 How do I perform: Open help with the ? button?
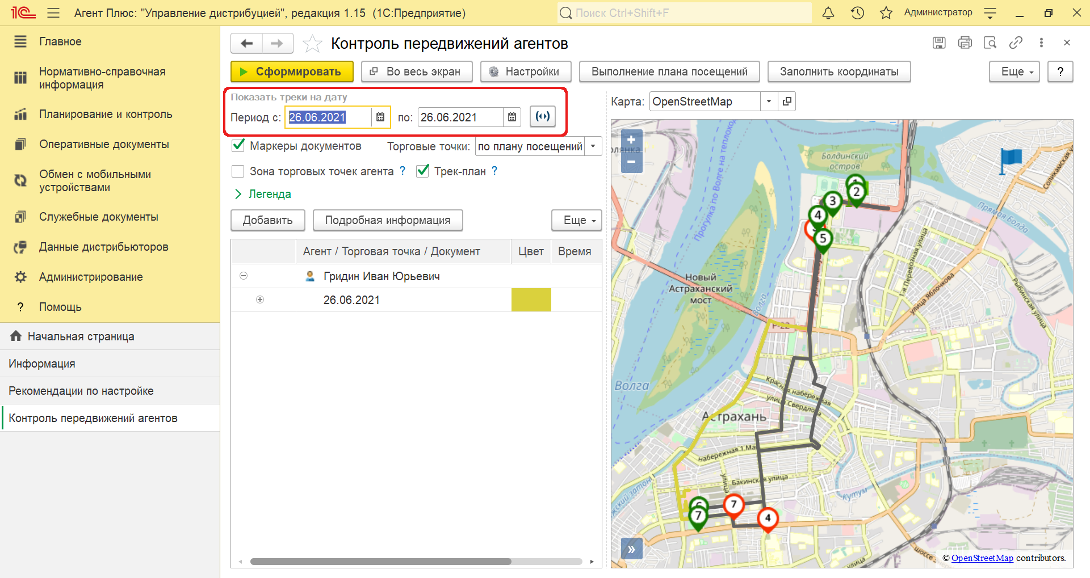(x=1060, y=71)
